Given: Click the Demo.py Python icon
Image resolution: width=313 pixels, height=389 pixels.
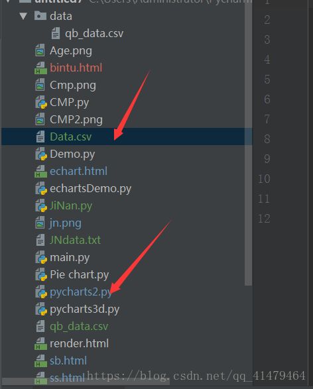Looking at the screenshot, I should tap(41, 154).
